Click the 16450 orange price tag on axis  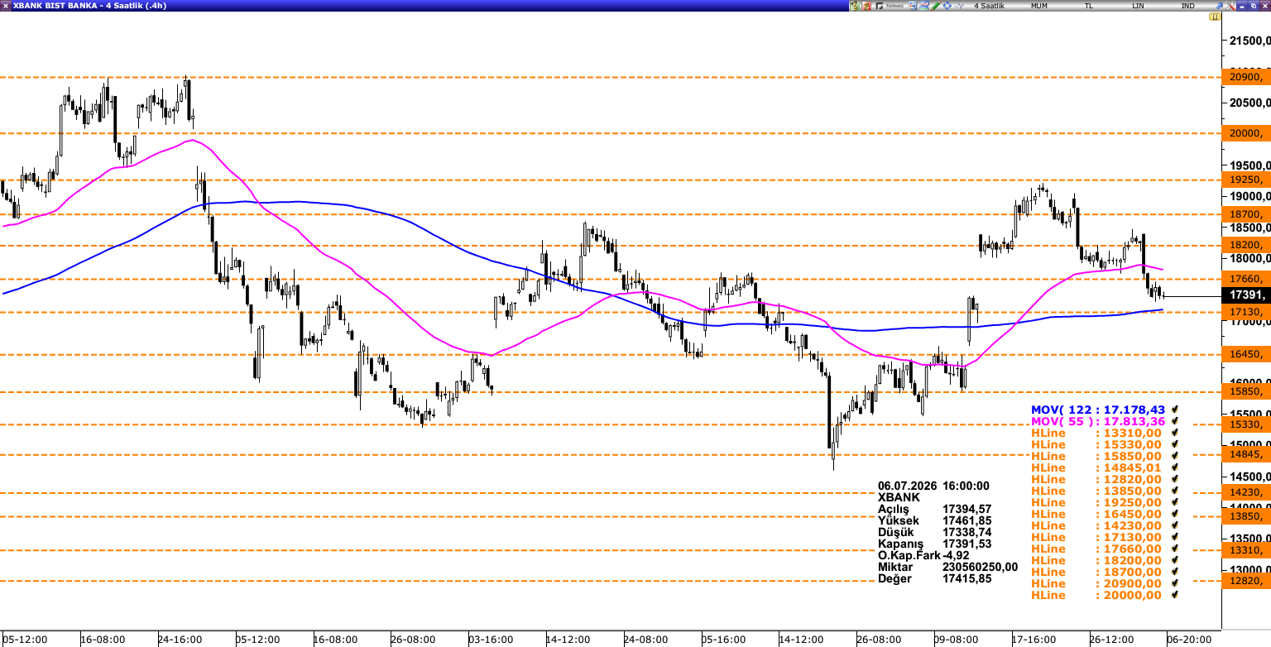(x=1246, y=354)
